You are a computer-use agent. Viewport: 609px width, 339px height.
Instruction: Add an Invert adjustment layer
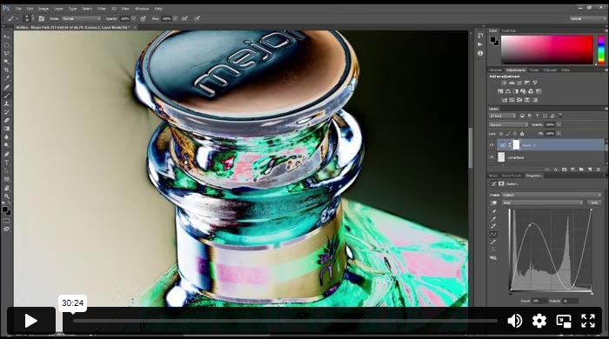[504, 100]
